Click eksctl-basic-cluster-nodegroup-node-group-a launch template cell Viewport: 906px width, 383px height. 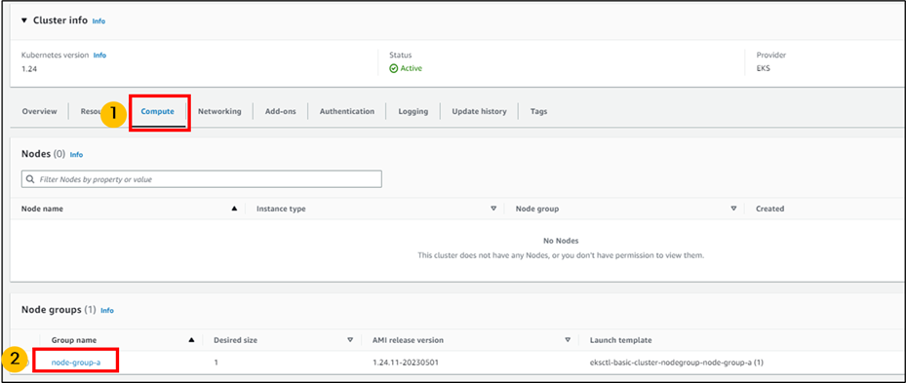click(x=677, y=363)
